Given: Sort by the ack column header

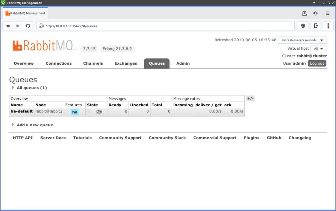Looking at the screenshot, I should [x=228, y=105].
